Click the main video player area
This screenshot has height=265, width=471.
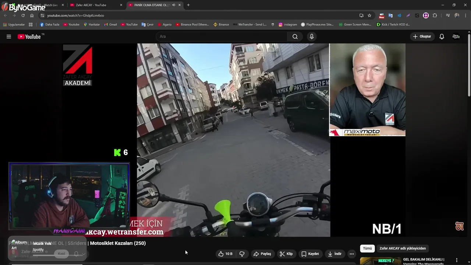click(x=234, y=140)
